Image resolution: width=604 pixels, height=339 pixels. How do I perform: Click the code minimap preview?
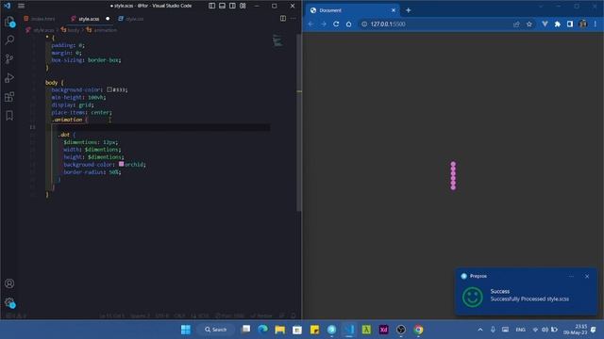(x=277, y=40)
